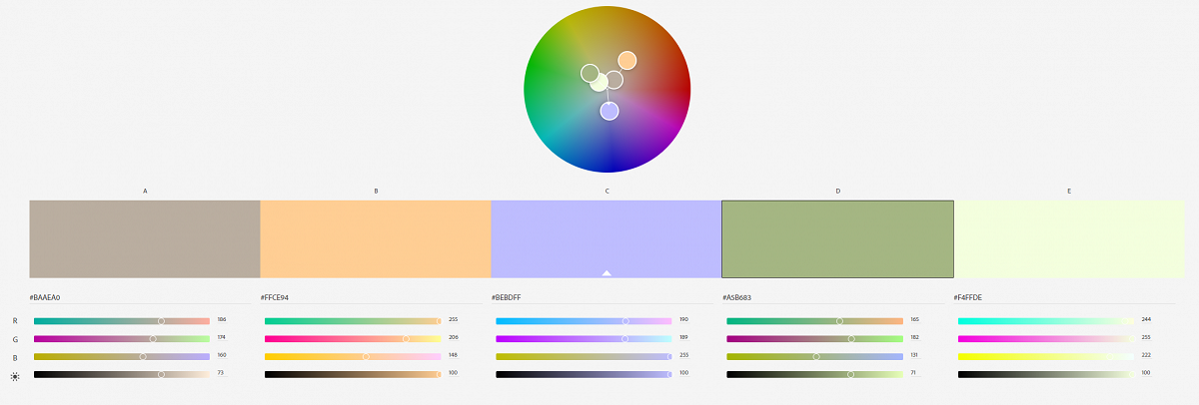Viewport: 1199px width, 405px height.
Task: Select the olive green handle on the wheel
Action: click(590, 73)
